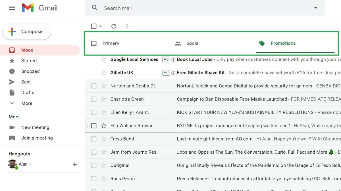Switch to the Social tab

point(193,43)
